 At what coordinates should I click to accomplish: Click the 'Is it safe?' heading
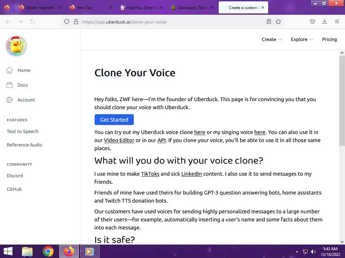[x=115, y=240]
